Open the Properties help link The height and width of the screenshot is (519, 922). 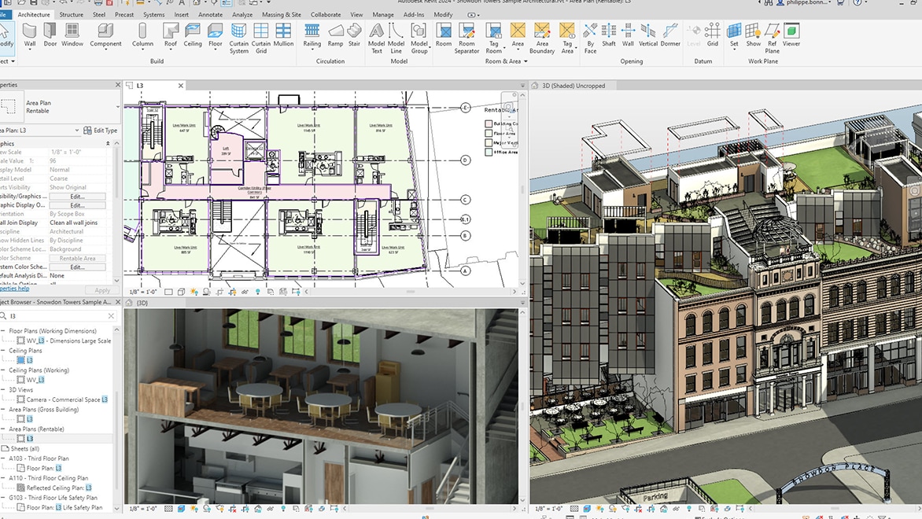pyautogui.click(x=14, y=289)
